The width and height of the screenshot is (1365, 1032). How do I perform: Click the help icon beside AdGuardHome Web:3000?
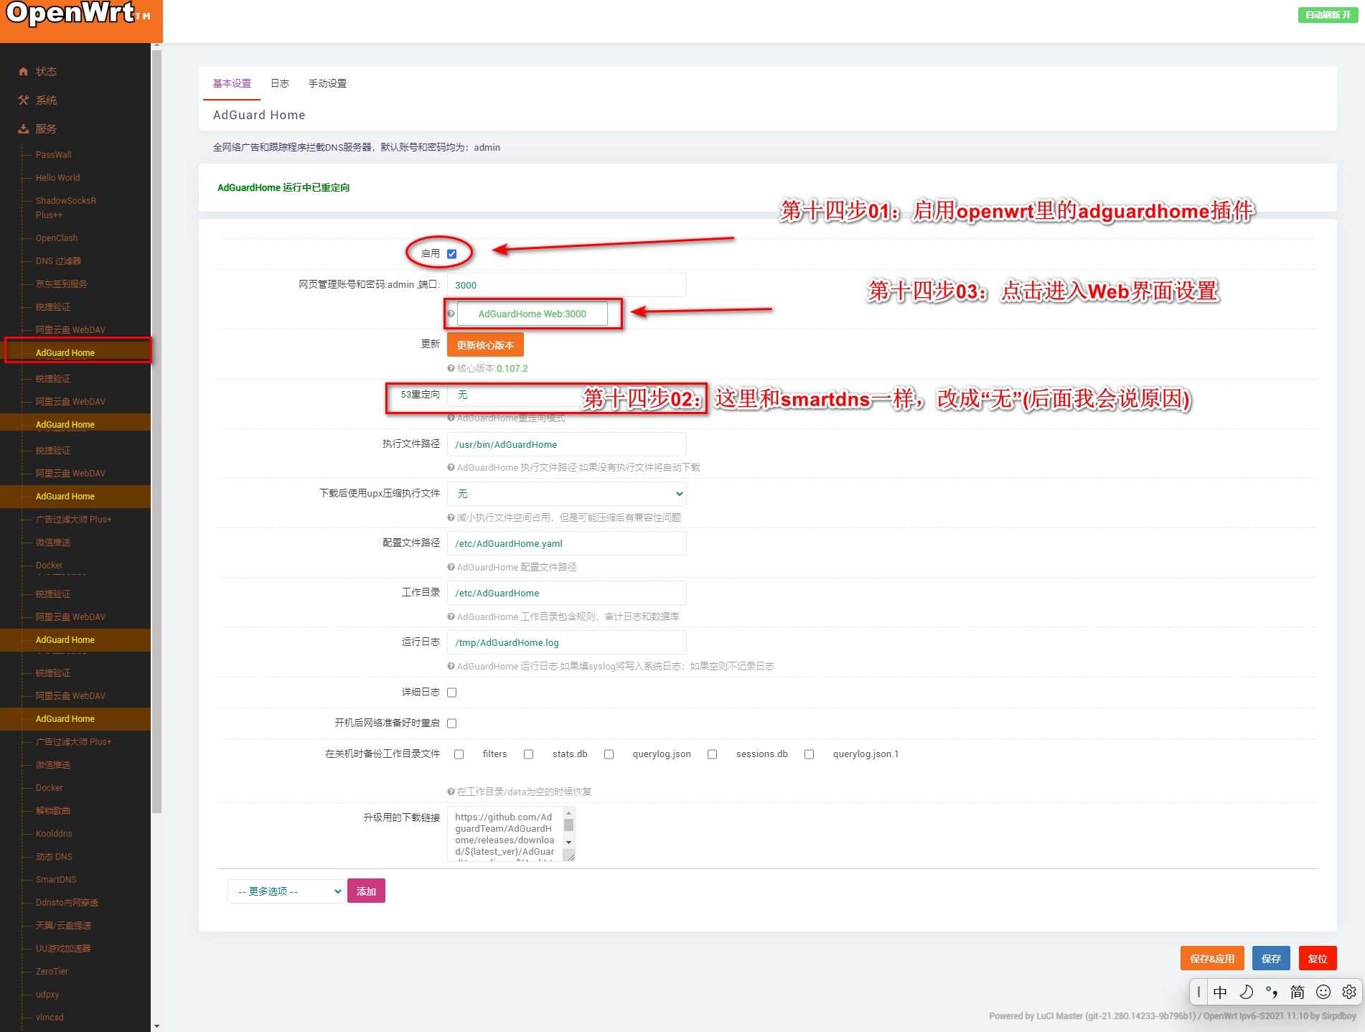tap(451, 314)
